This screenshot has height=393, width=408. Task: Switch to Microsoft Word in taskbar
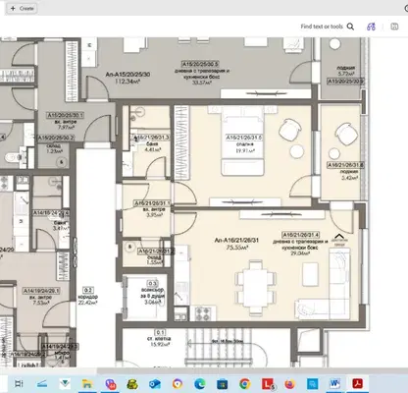click(x=334, y=383)
